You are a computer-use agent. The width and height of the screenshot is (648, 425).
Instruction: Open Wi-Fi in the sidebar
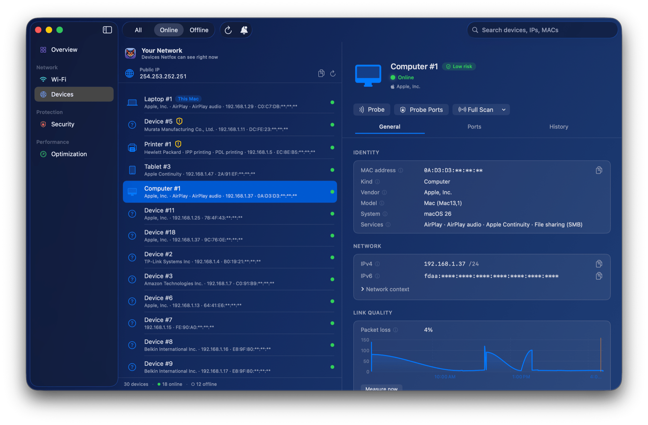74,79
